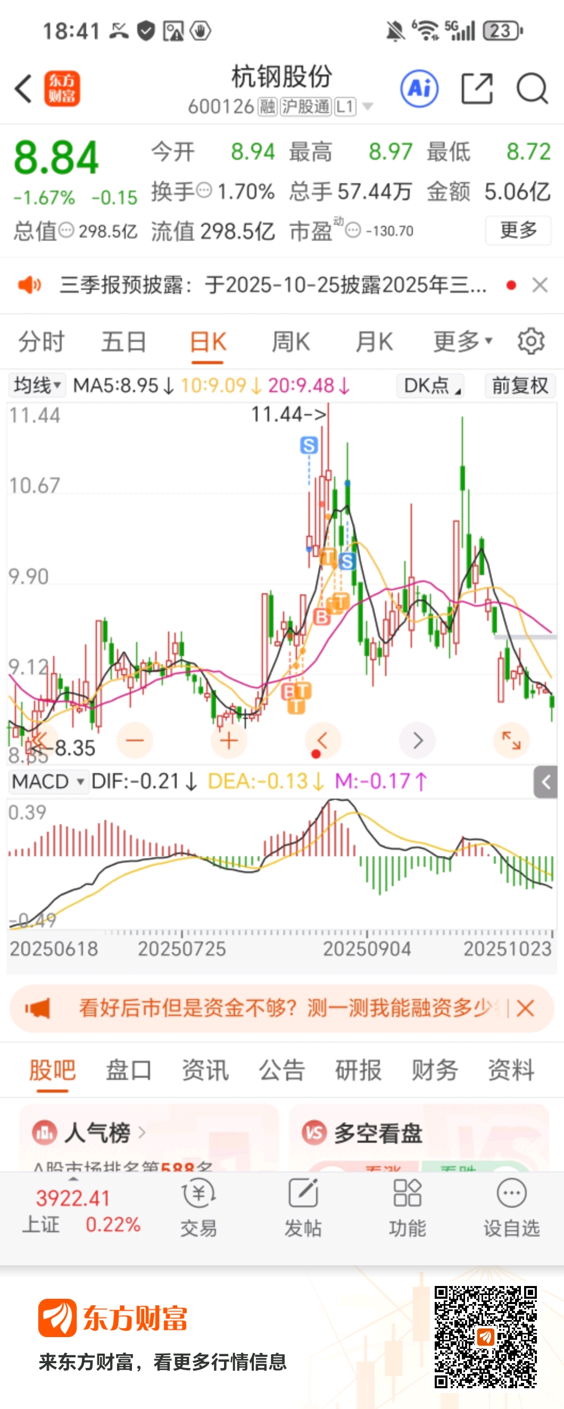564x1409 pixels.
Task: Close the financing promotion banner
Action: tap(525, 1008)
